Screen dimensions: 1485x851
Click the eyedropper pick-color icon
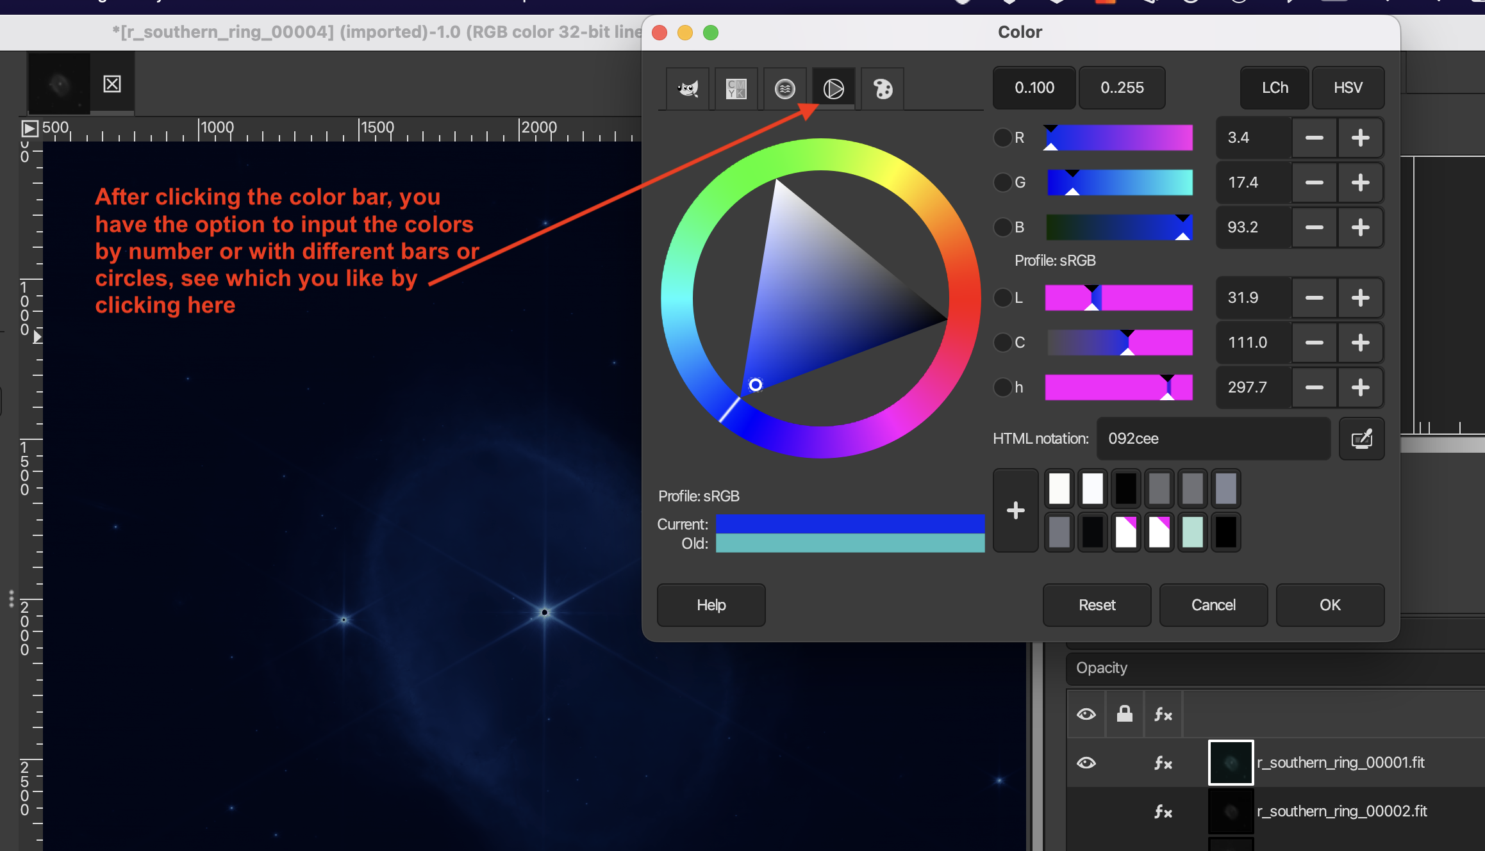(x=1361, y=439)
